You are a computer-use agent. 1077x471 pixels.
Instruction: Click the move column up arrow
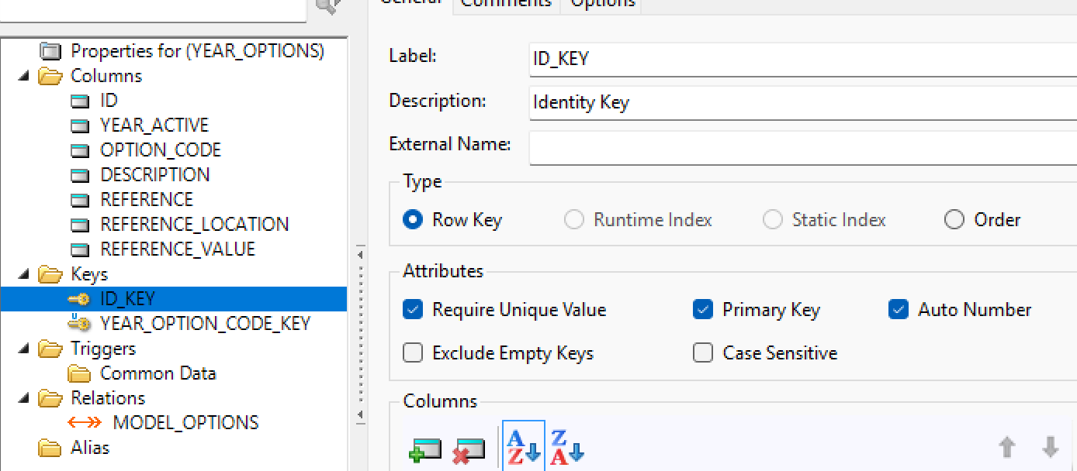(x=1006, y=447)
